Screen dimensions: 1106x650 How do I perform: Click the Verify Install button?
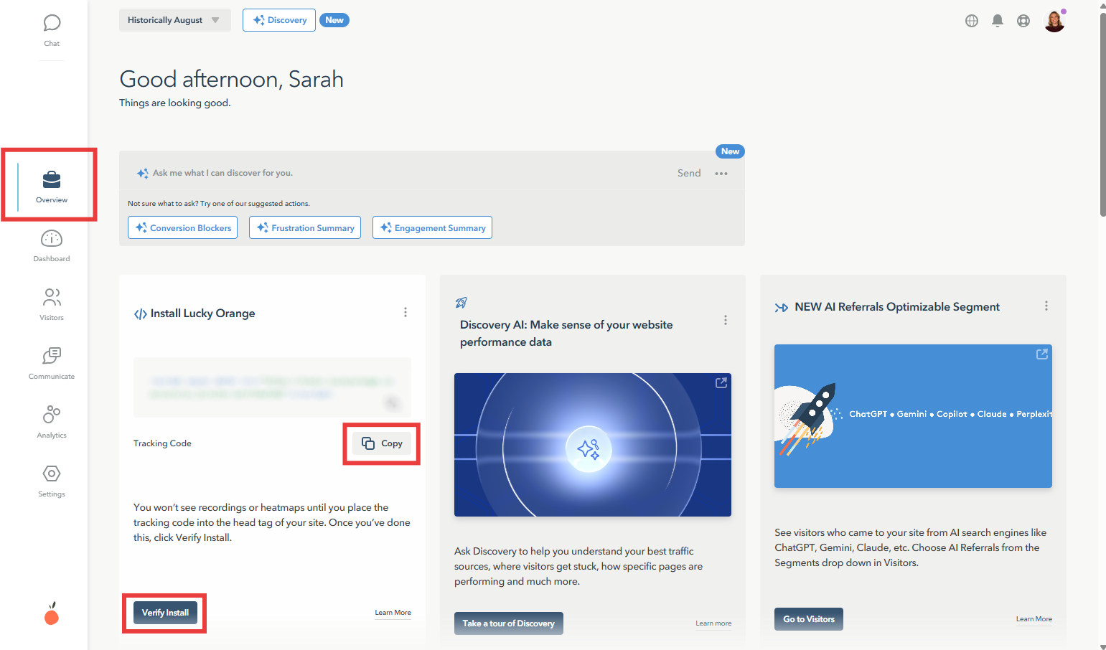164,612
